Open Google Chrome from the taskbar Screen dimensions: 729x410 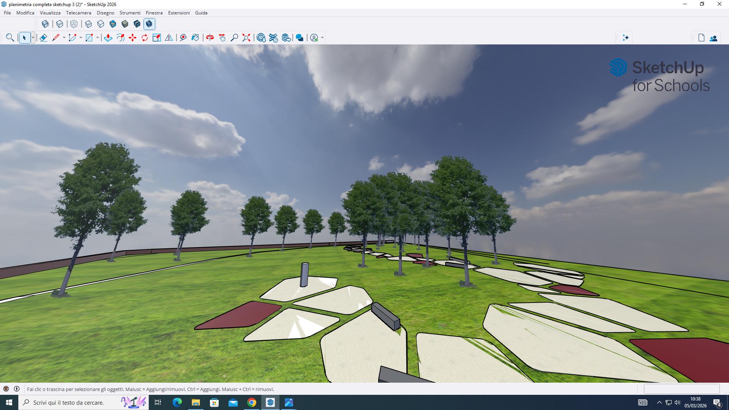252,402
